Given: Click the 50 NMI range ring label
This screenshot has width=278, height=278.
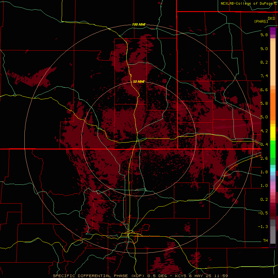Looking at the screenshot, I should 139,82.
